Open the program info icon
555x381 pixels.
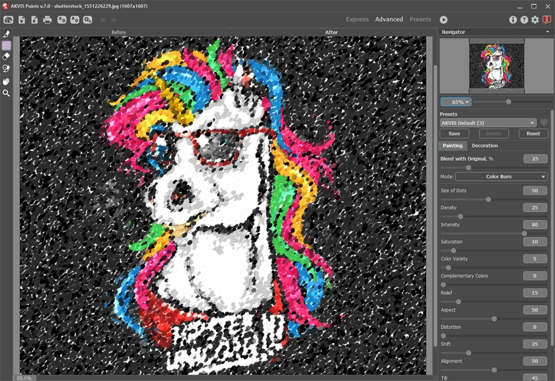point(513,20)
